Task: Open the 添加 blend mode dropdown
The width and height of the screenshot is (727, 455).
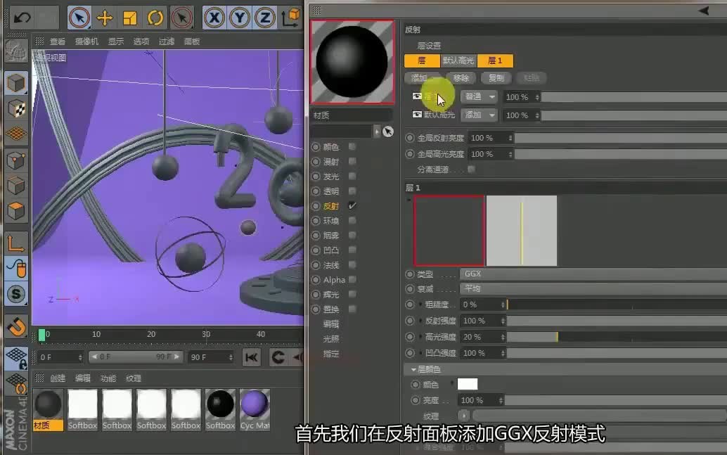Action: click(x=479, y=115)
